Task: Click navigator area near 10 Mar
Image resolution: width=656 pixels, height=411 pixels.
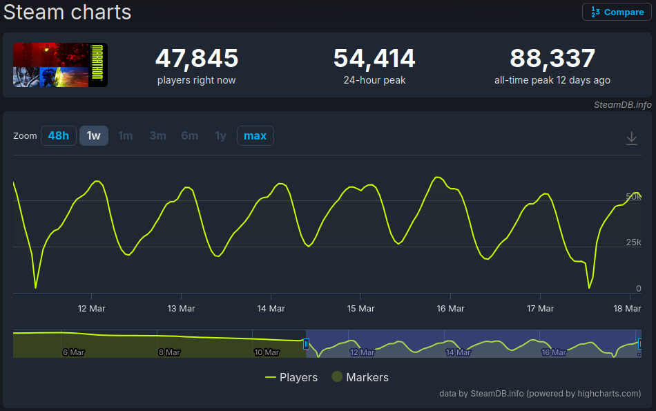Action: tap(267, 352)
